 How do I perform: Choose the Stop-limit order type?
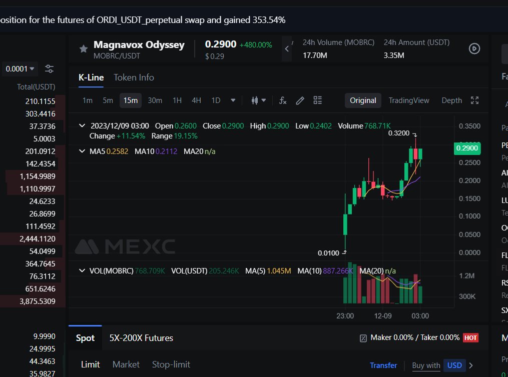coord(171,364)
